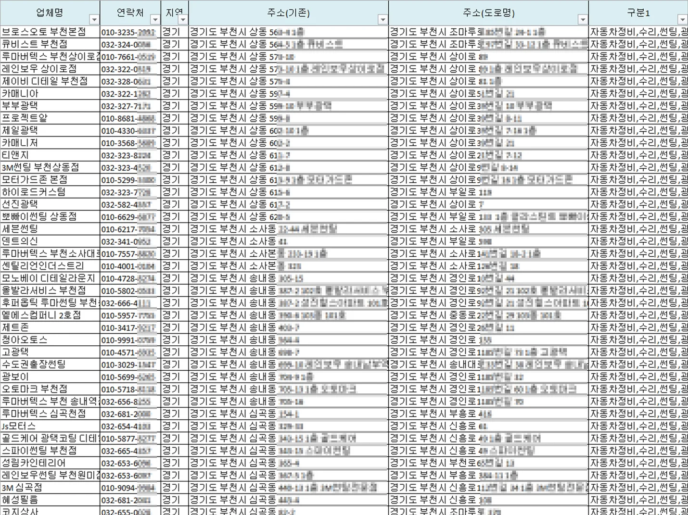Click the 지역 cell in 티앤지 row
The width and height of the screenshot is (688, 515).
click(x=175, y=155)
